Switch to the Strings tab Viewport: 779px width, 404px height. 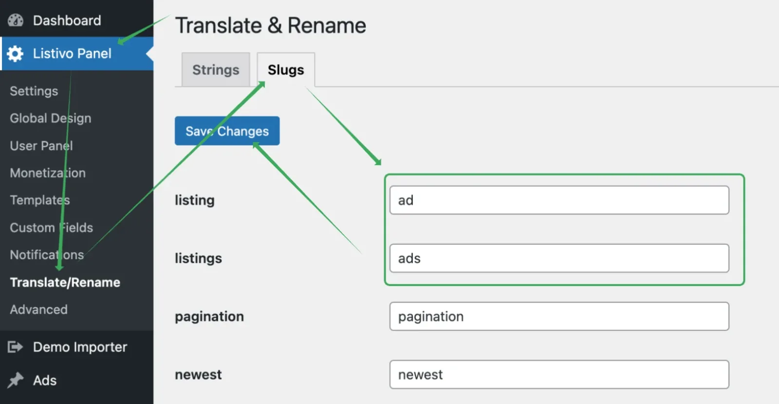point(216,70)
